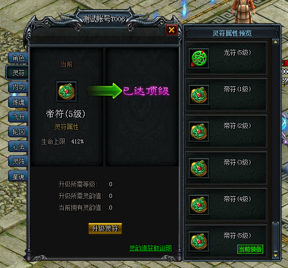Image resolution: width=288 pixels, height=268 pixels.
Task: Open the 灵韵值获取说明 link
Action: click(x=151, y=248)
